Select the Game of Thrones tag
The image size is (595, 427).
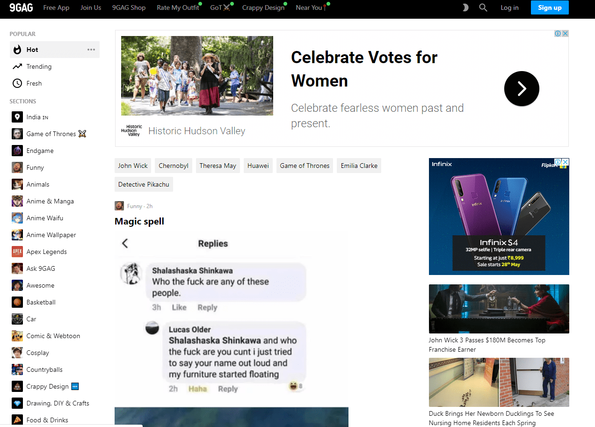pyautogui.click(x=305, y=166)
